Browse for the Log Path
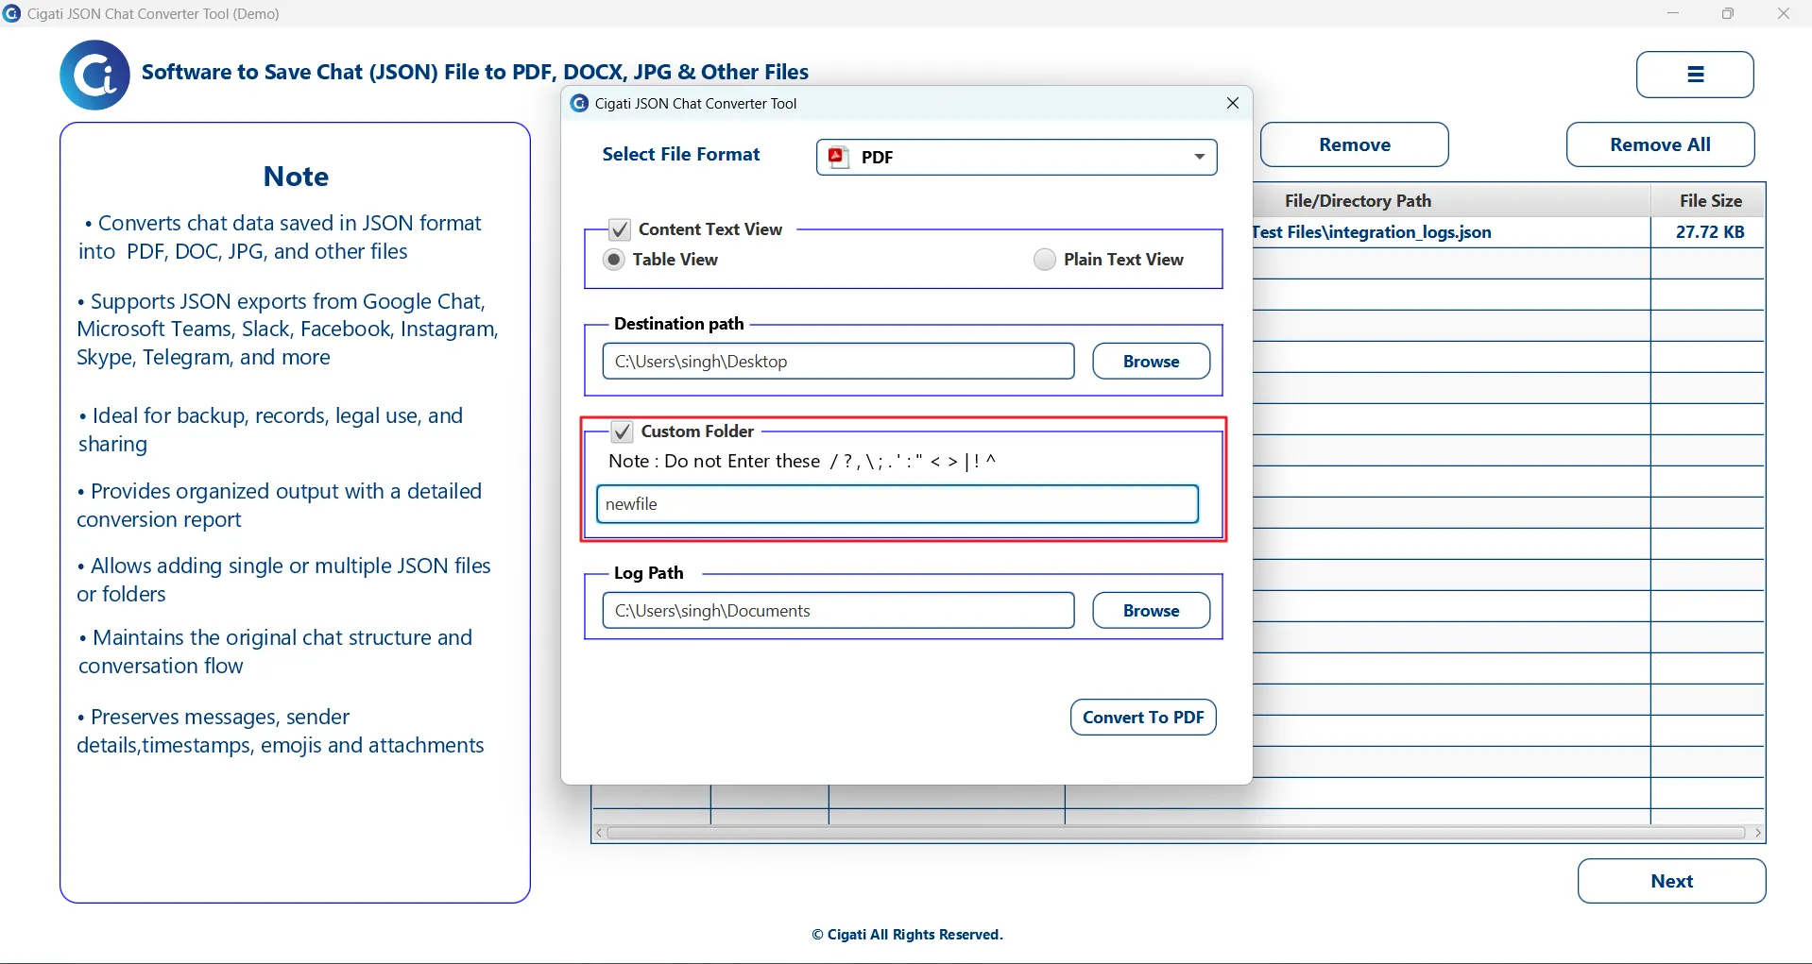Screen dimensions: 1812x964 (x=1151, y=611)
